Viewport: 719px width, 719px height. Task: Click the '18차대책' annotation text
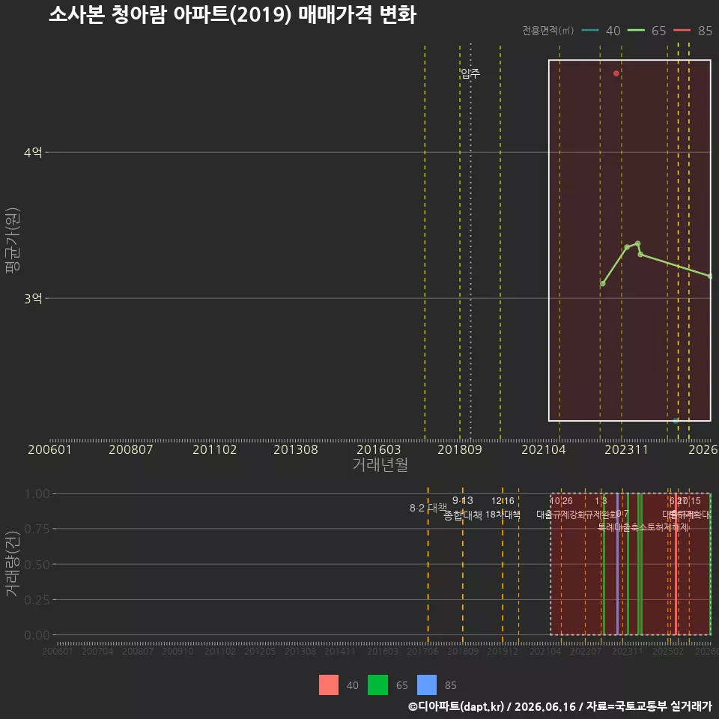point(503,515)
